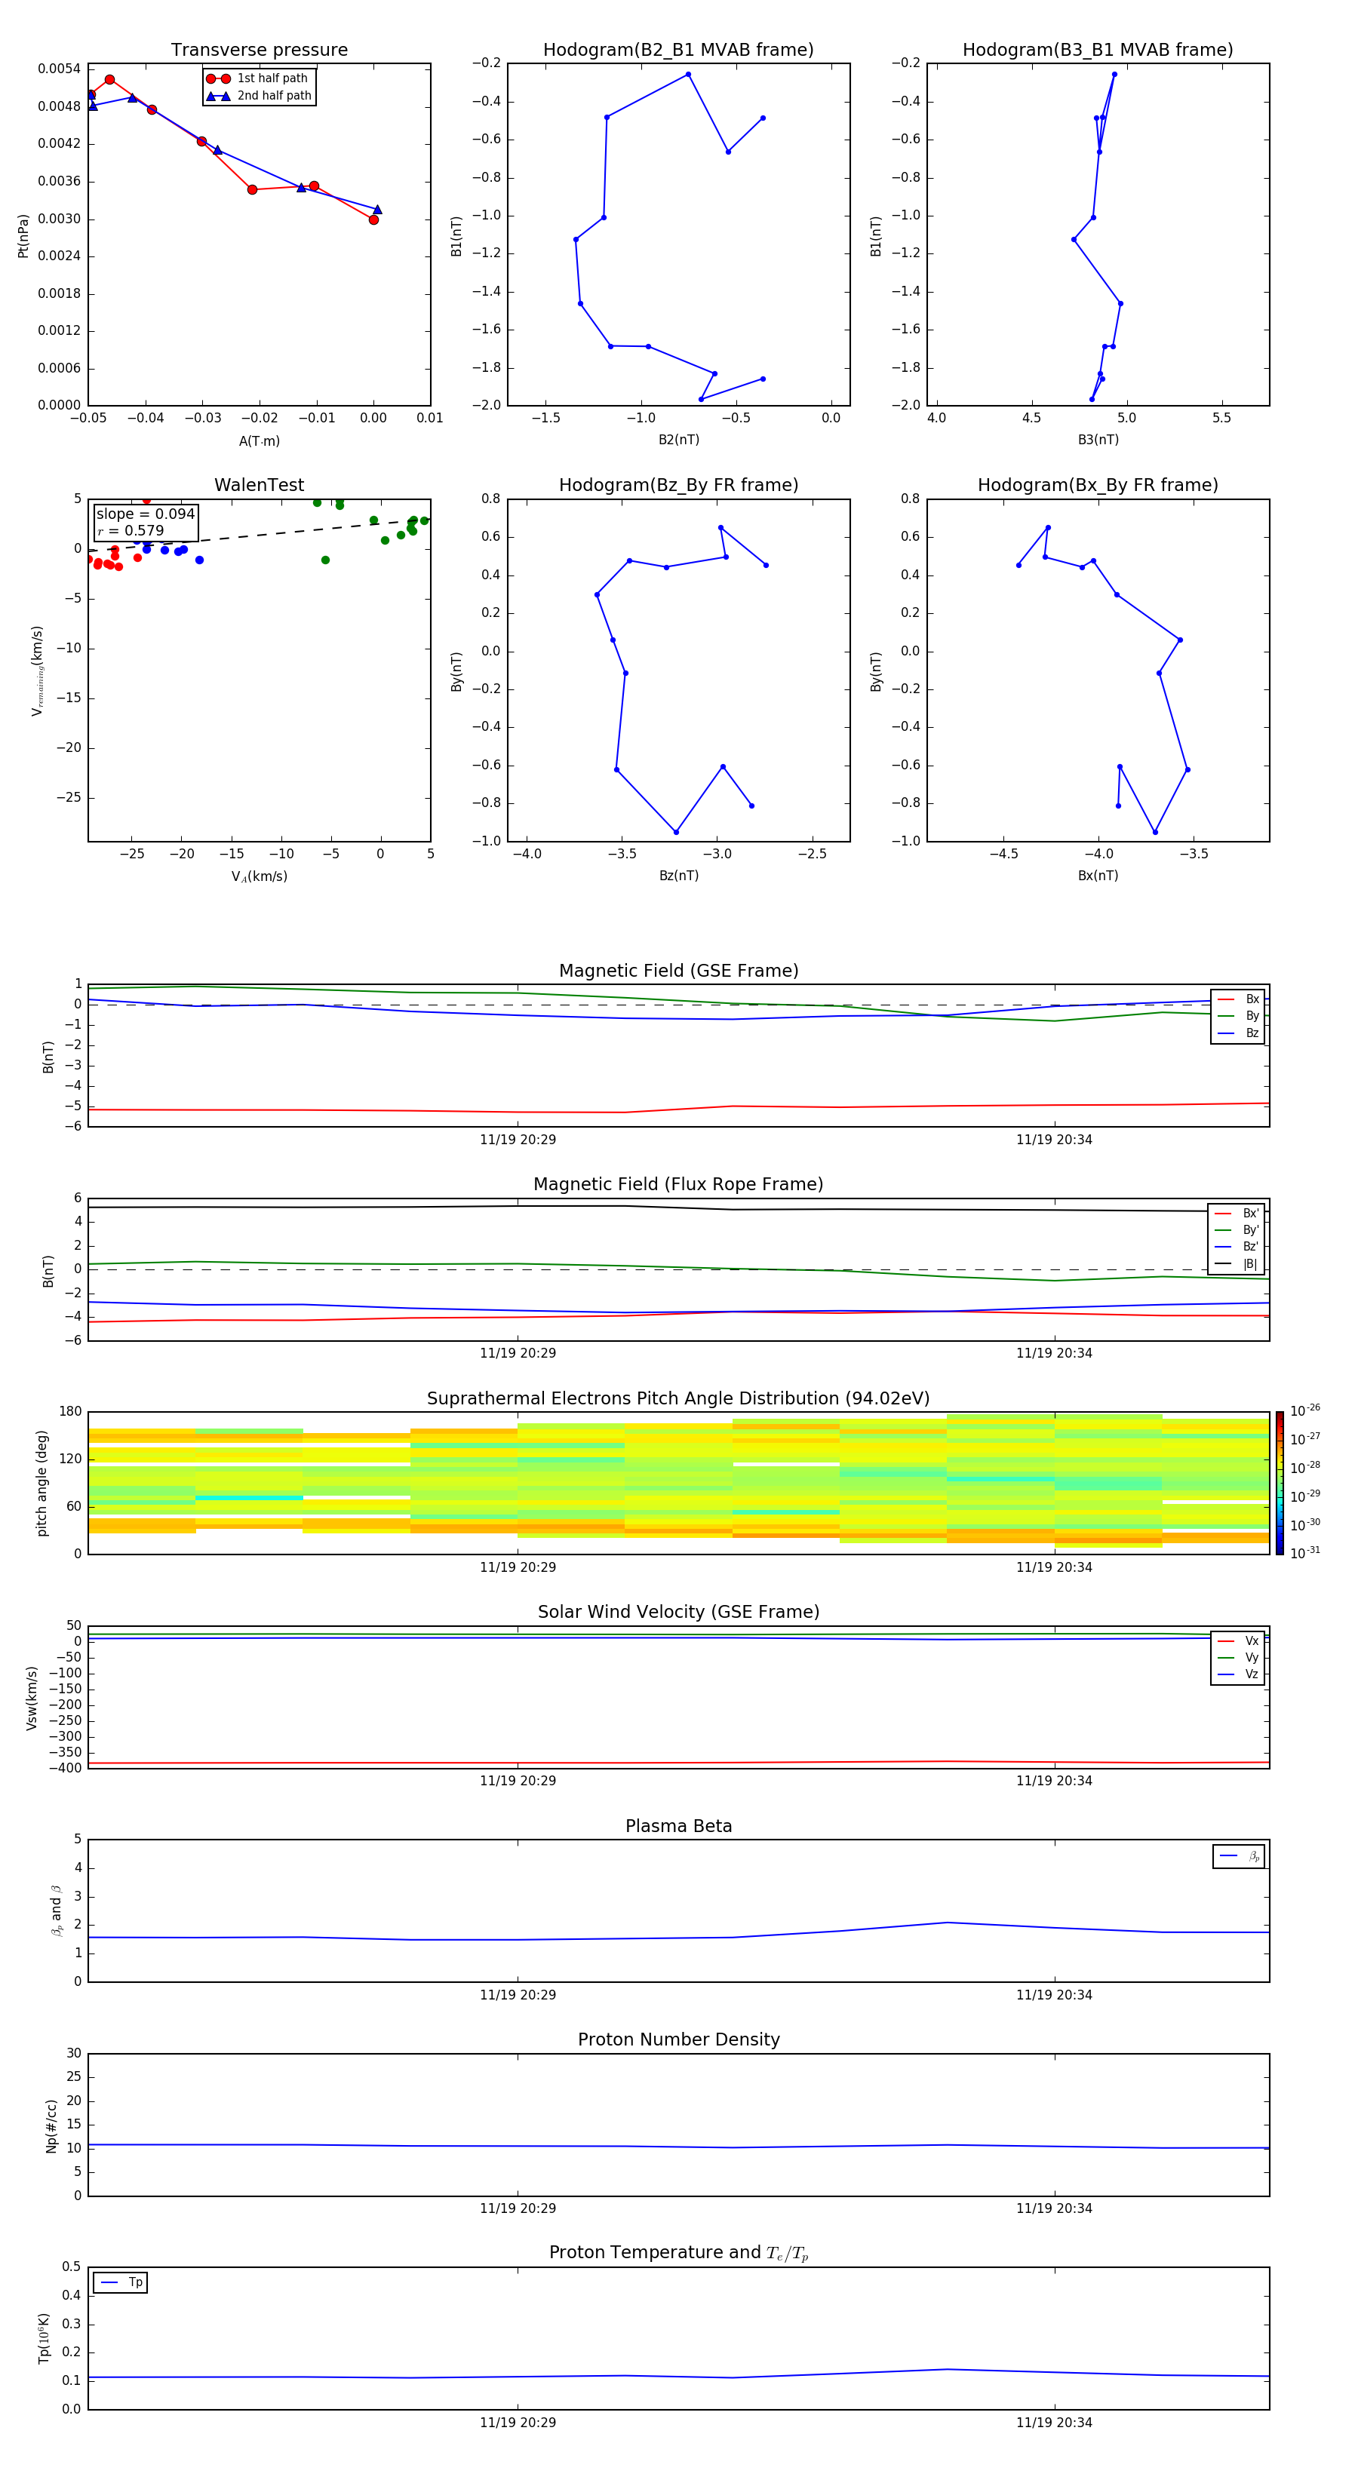Select the "A(T·m)" x-axis label
Image resolution: width=1358 pixels, height=2489 pixels.
click(x=259, y=441)
